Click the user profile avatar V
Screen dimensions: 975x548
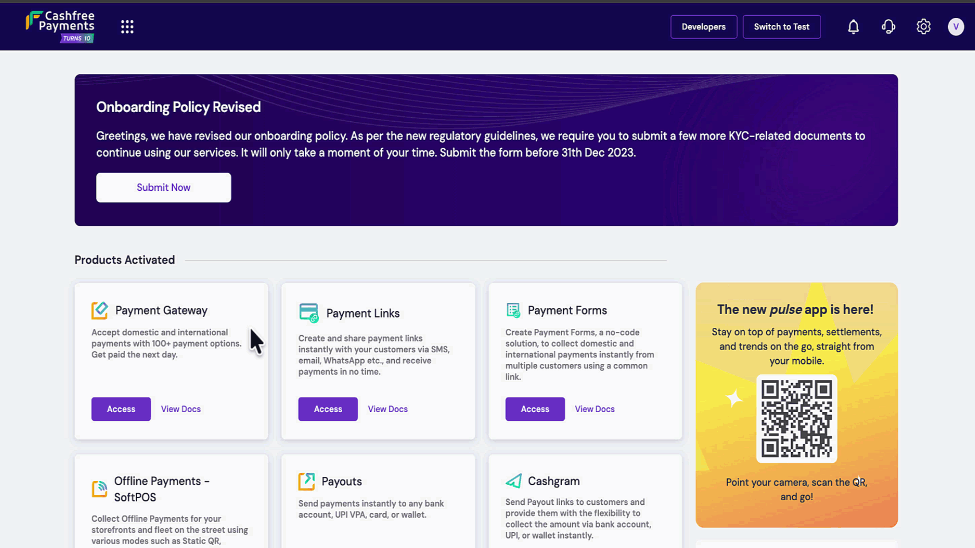tap(956, 27)
